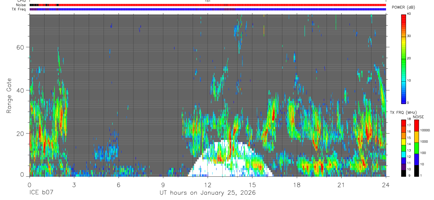Pick the cyan 12-13 MHz frequency swatch

point(404,154)
